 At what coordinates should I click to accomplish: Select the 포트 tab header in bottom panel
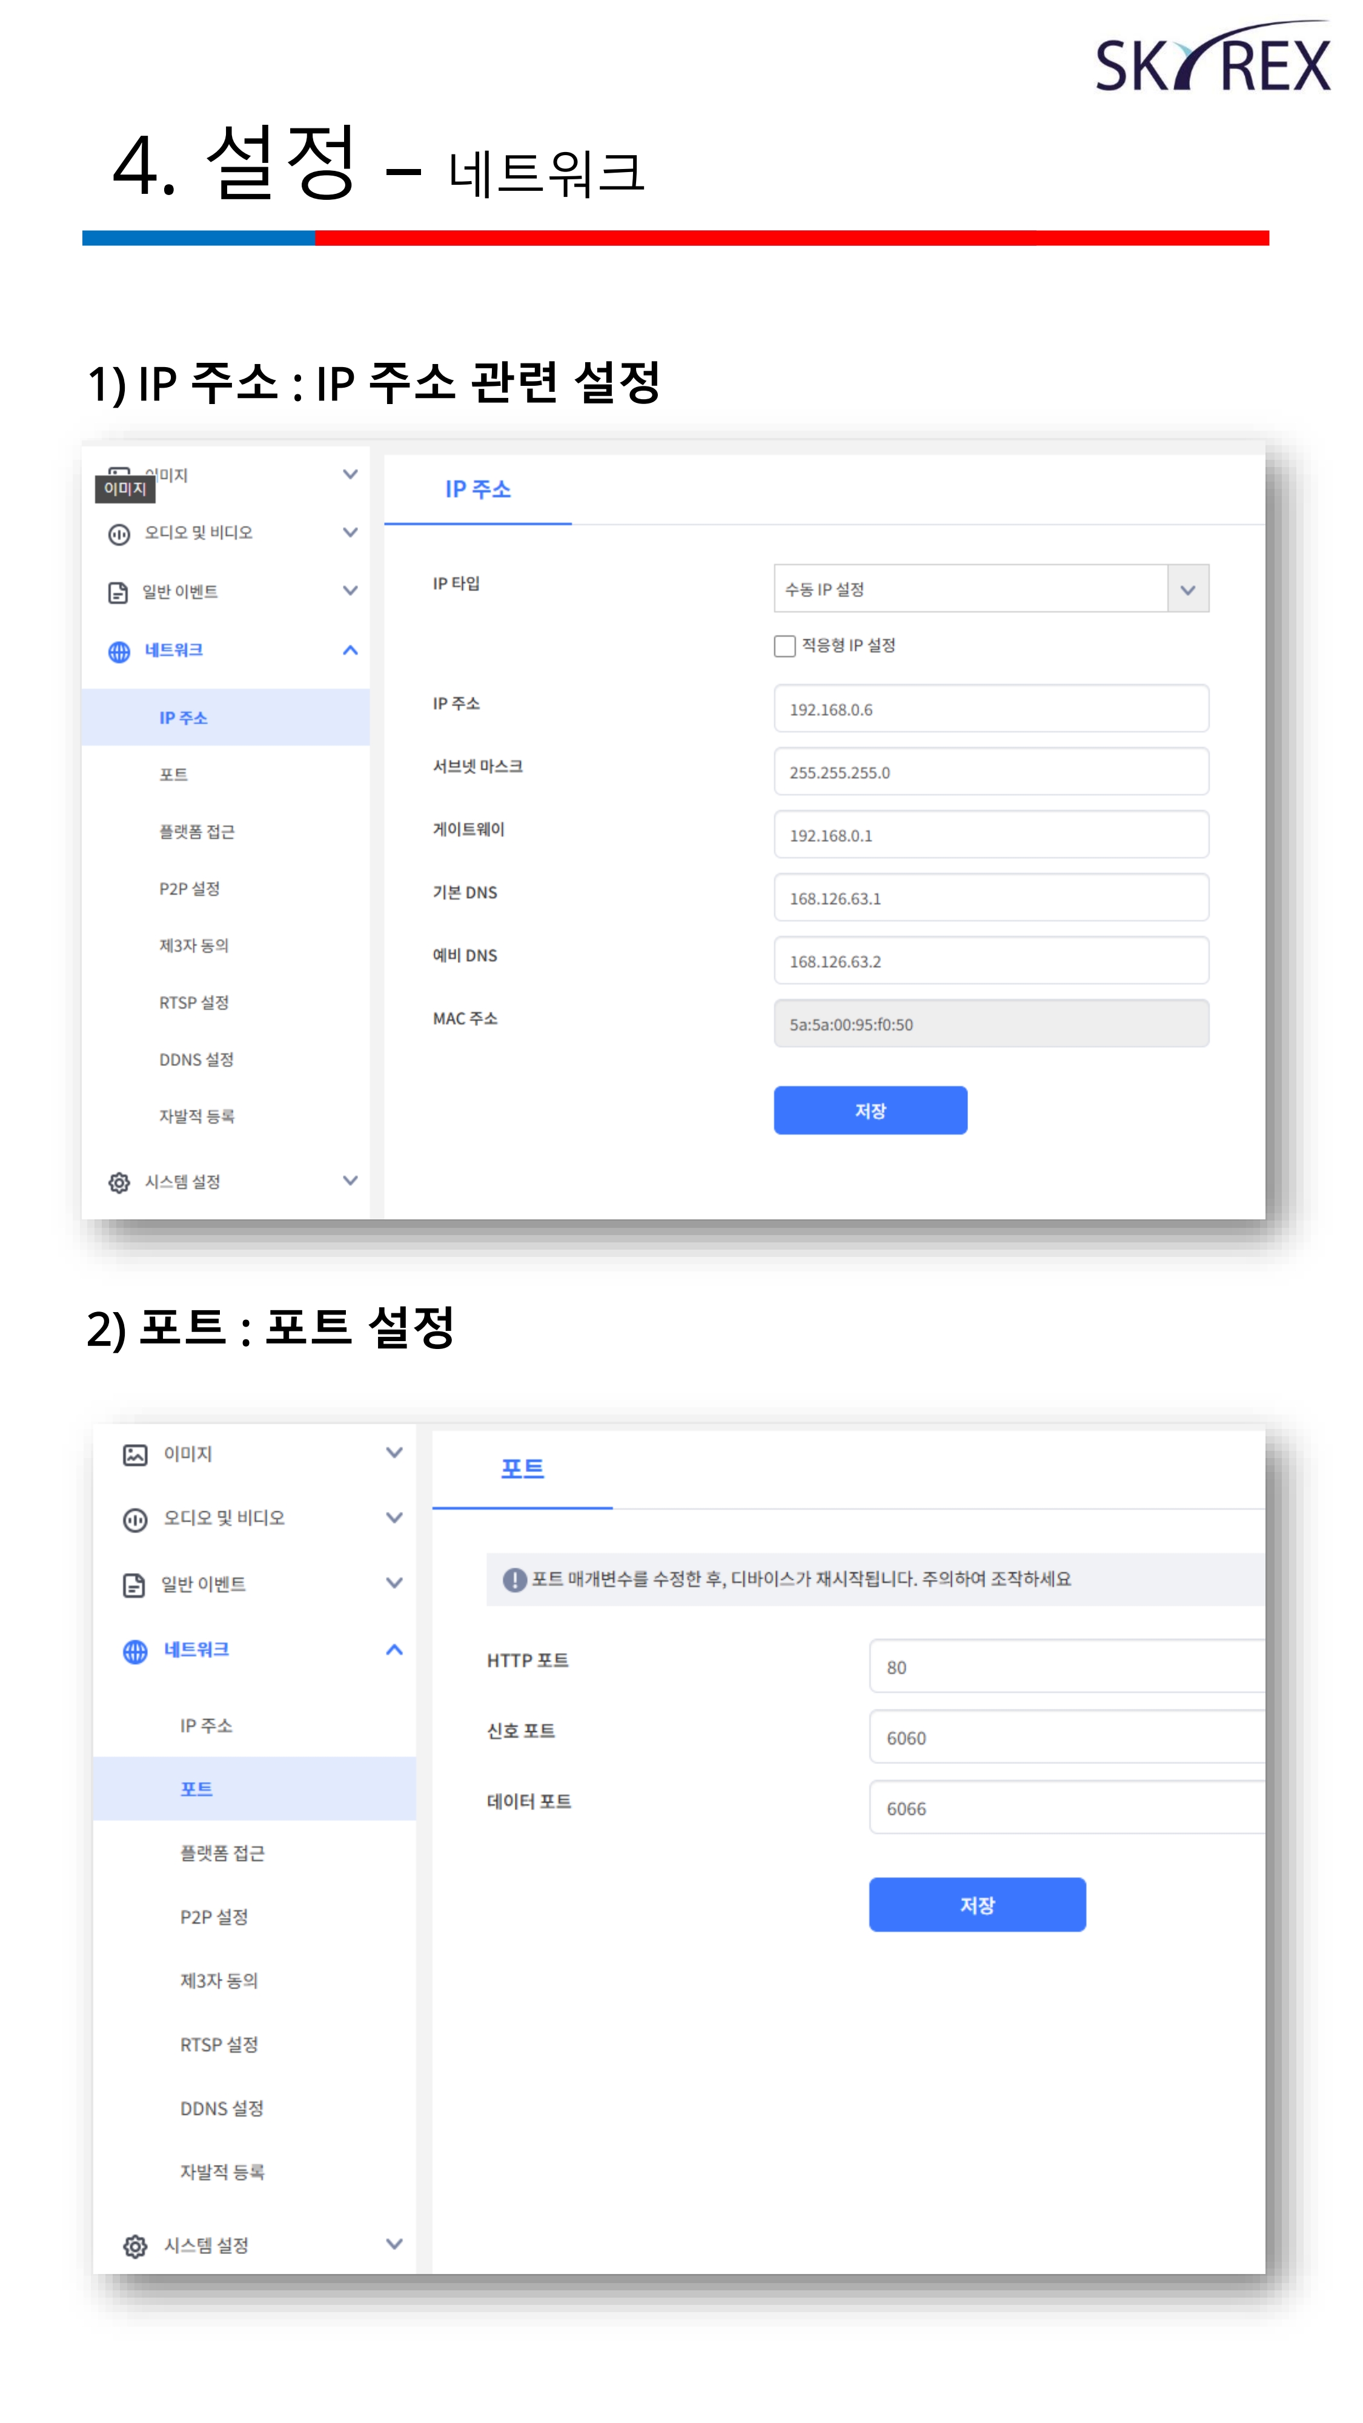(522, 1468)
